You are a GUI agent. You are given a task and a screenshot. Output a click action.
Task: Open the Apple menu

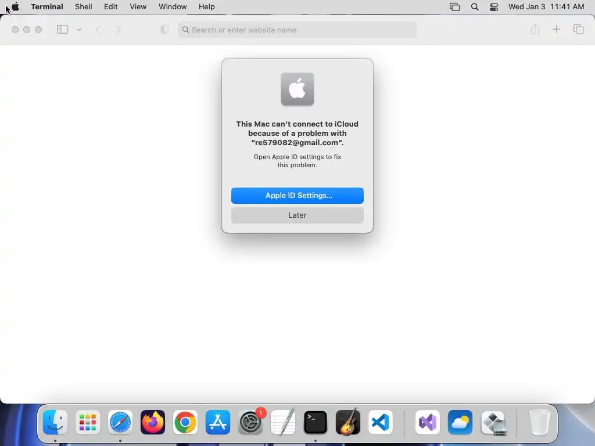(x=15, y=6)
